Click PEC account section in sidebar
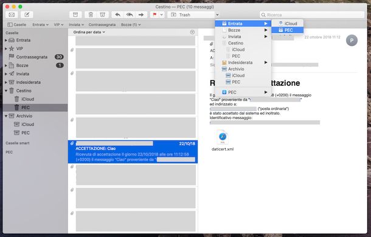 coord(9,152)
